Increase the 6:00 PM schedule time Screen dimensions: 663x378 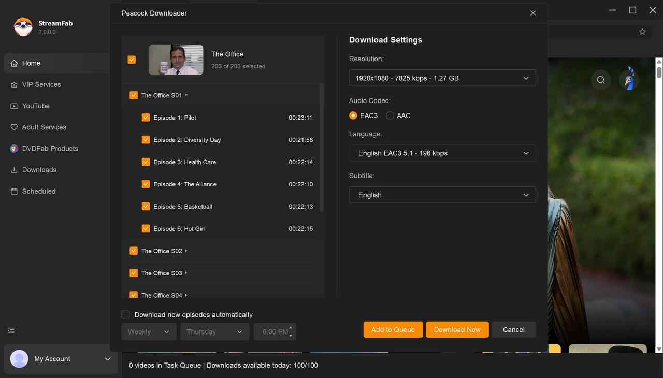291,328
